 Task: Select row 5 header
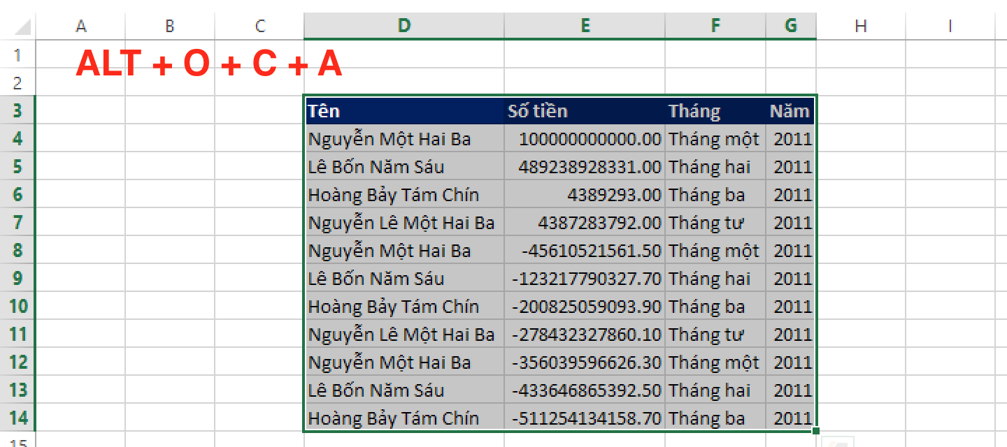pos(17,166)
